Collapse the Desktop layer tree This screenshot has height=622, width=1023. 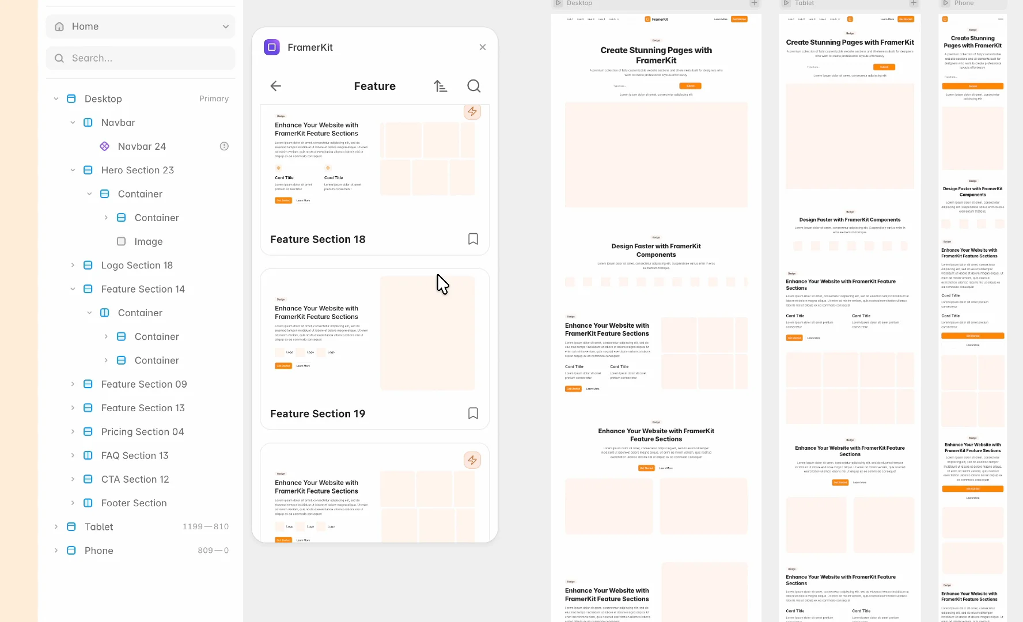(56, 99)
